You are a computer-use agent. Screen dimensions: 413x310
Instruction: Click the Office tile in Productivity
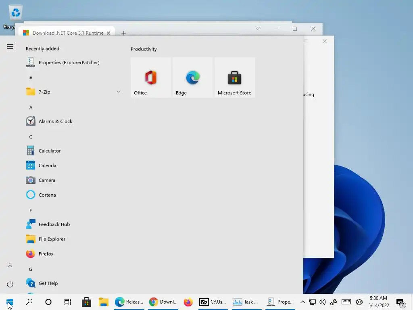tap(151, 77)
